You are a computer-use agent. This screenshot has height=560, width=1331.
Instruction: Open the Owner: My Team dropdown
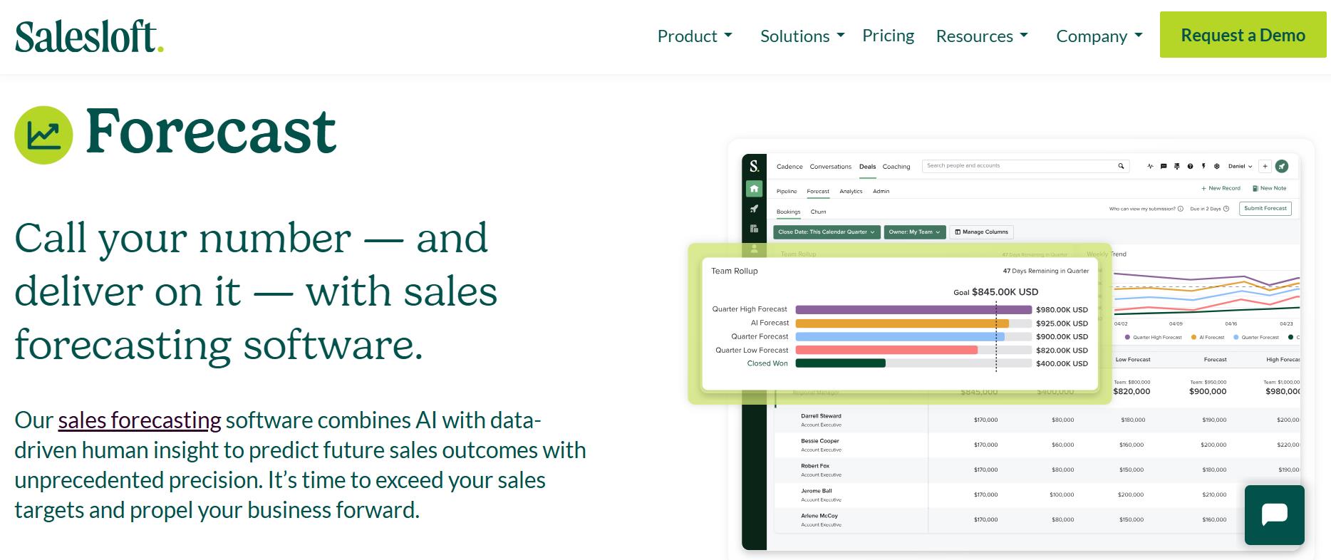pos(914,232)
